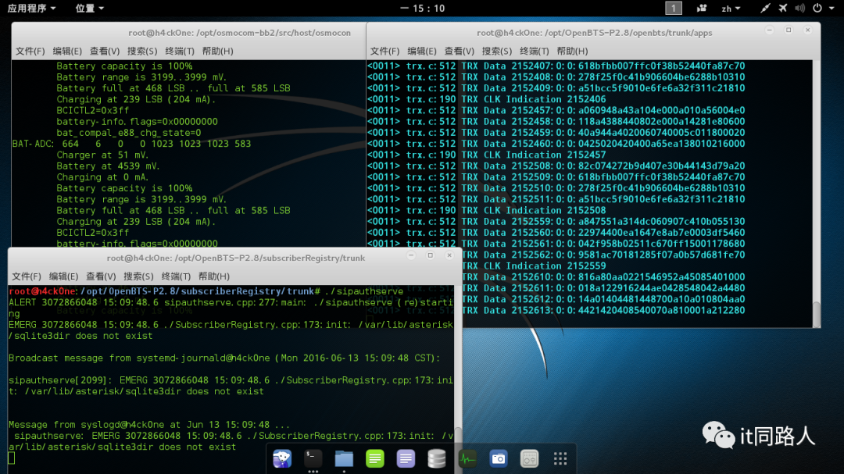Screen dimensions: 844x474
Task: Click the subscriberRegistry terminal scrollbar
Action: point(458,380)
